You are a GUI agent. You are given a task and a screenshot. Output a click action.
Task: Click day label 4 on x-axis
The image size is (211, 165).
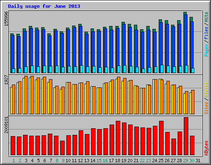(x=32, y=160)
